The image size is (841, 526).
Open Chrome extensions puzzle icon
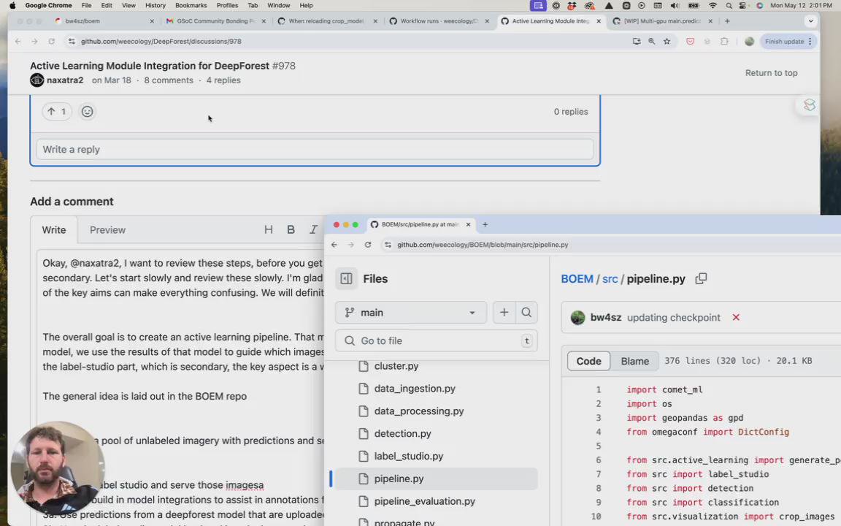coord(724,42)
